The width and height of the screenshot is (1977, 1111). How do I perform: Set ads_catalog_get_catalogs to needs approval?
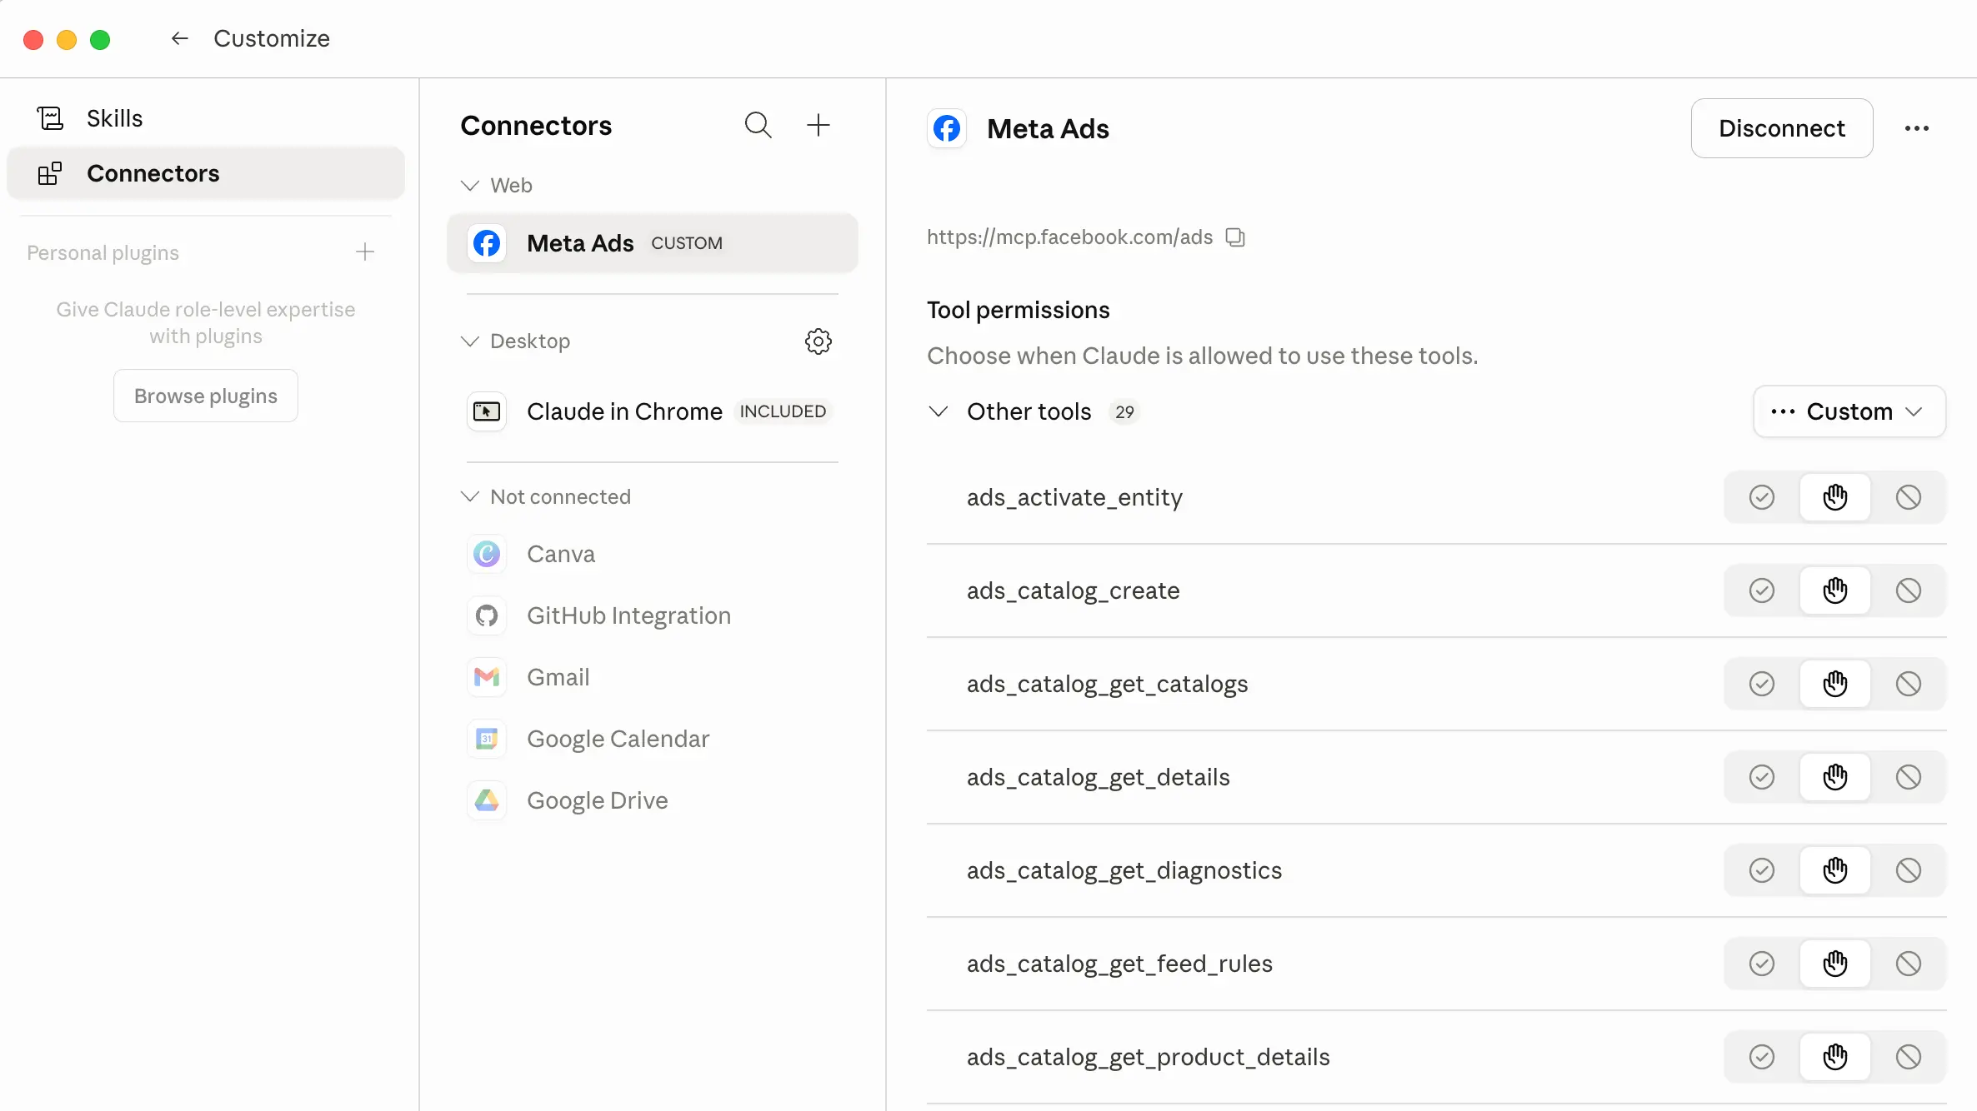click(1835, 684)
